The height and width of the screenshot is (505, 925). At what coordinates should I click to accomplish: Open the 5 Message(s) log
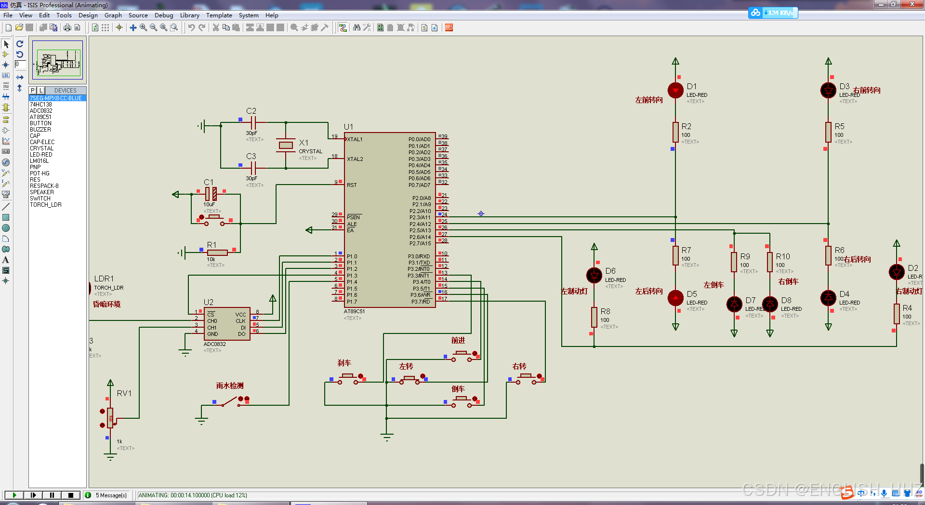(107, 495)
